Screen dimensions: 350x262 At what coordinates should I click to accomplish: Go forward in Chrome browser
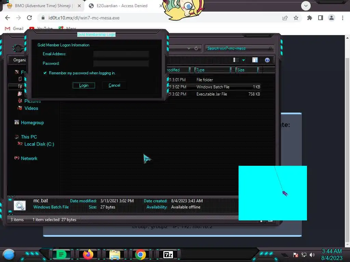pos(18,18)
